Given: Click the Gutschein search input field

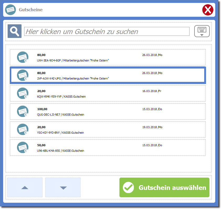Looking at the screenshot, I should point(107,32).
